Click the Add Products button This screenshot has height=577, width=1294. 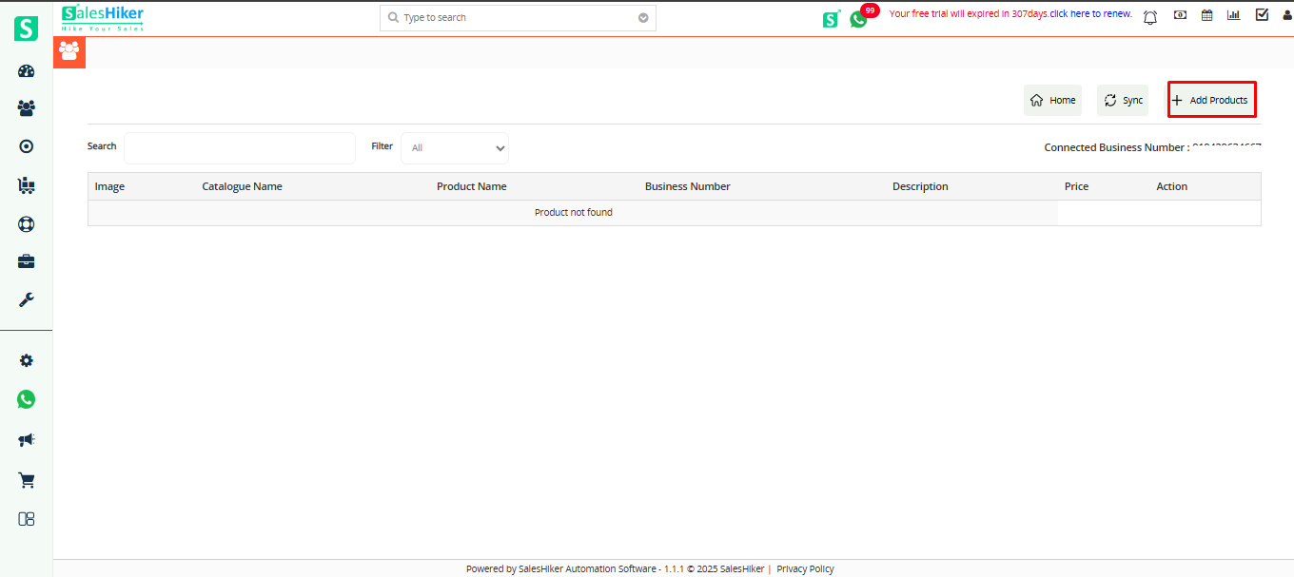[x=1211, y=99]
